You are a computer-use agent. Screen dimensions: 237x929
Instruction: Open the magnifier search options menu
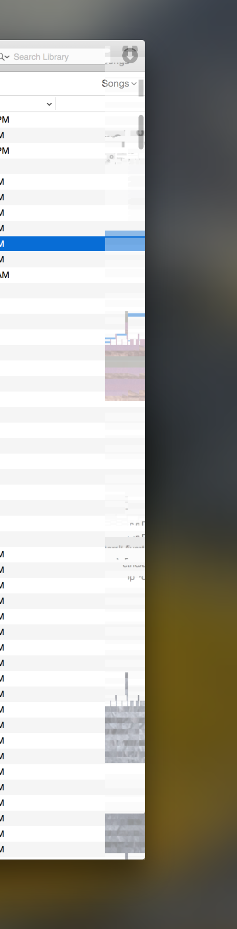pos(4,57)
